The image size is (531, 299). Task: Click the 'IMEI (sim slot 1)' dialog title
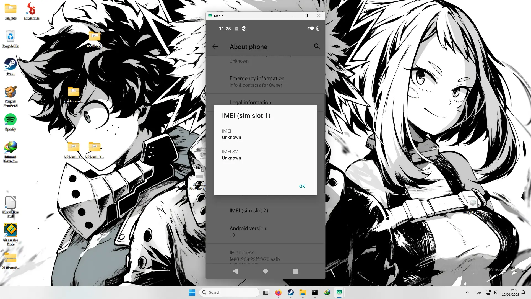(246, 116)
